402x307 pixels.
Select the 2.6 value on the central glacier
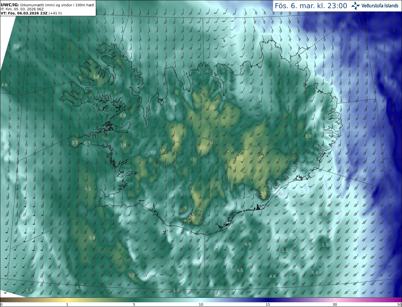point(203,148)
